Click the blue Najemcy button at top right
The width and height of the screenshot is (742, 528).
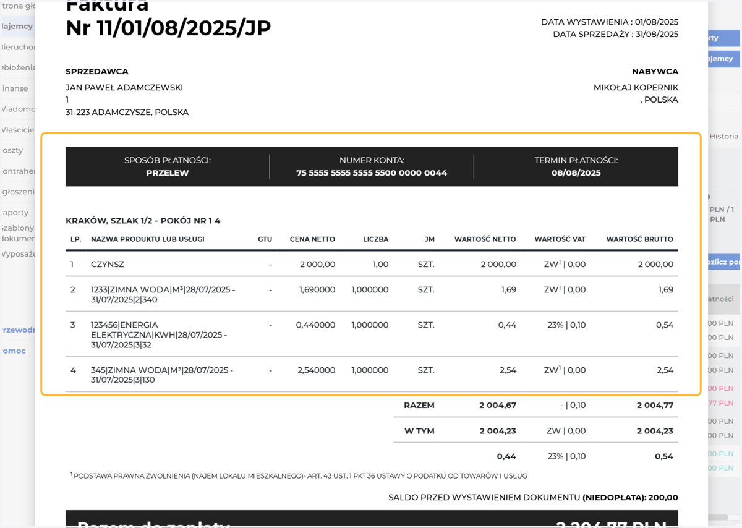724,59
